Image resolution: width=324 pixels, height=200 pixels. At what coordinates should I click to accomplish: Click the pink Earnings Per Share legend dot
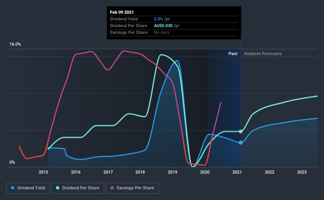(x=112, y=188)
